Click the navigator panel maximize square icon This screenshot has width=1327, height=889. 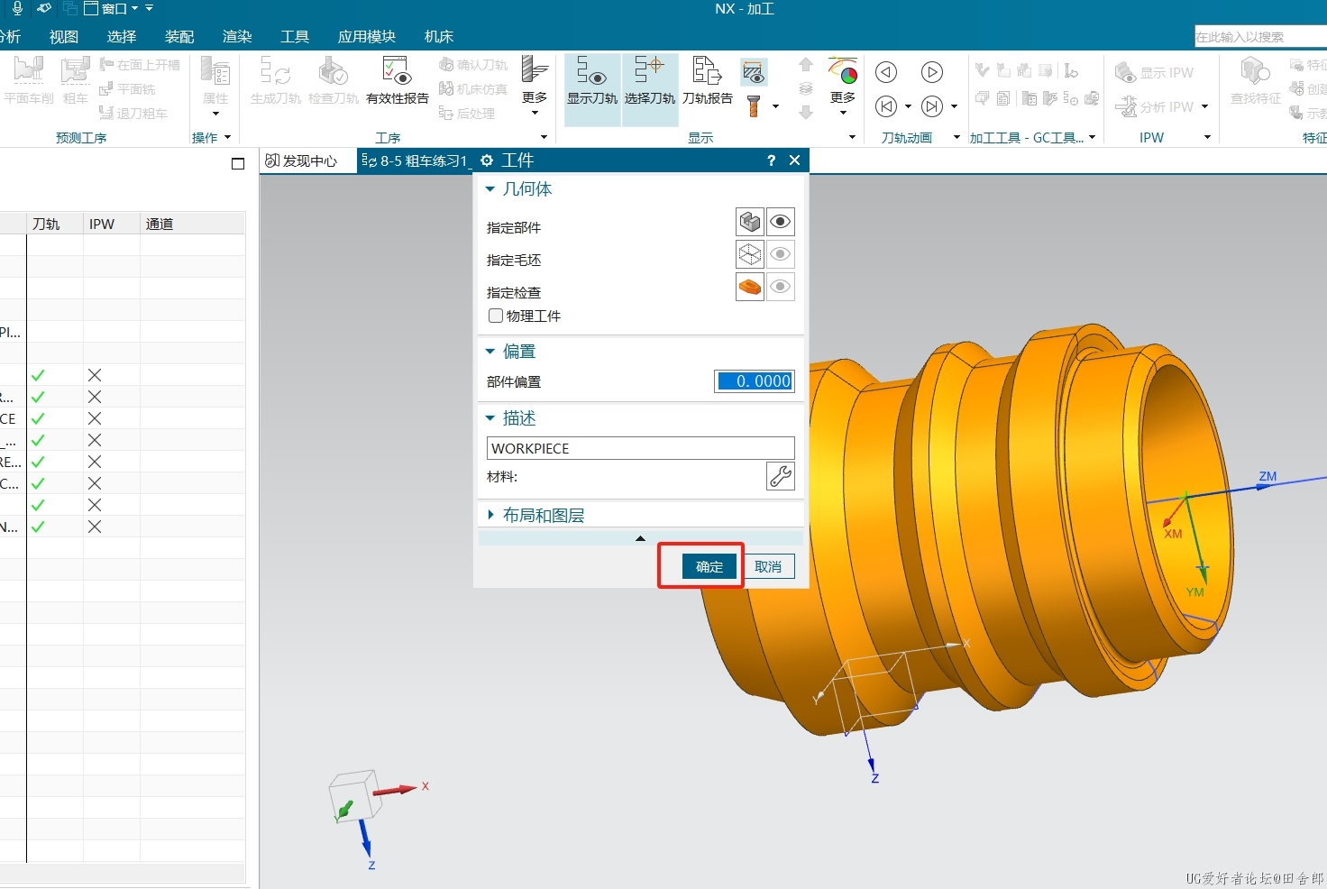click(238, 163)
